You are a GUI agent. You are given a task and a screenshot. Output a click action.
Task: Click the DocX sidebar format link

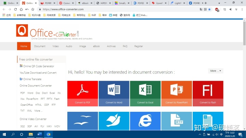point(45,93)
